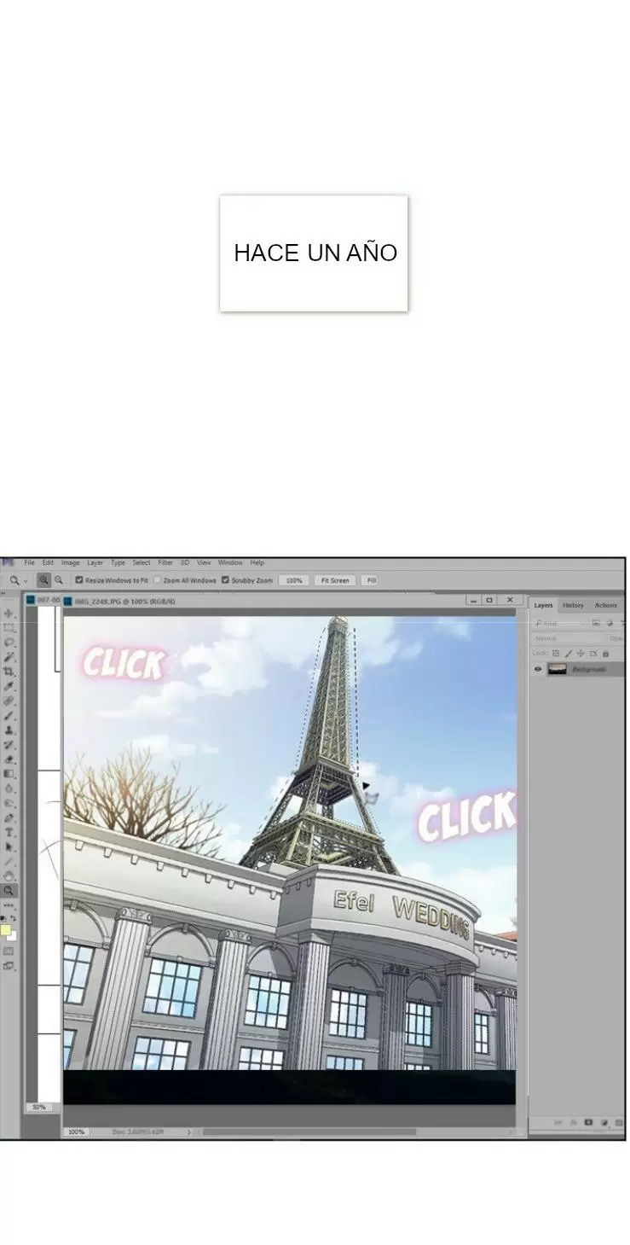This screenshot has width=630, height=1245.
Task: Open layer filter Kind dropdown
Action: [x=560, y=623]
